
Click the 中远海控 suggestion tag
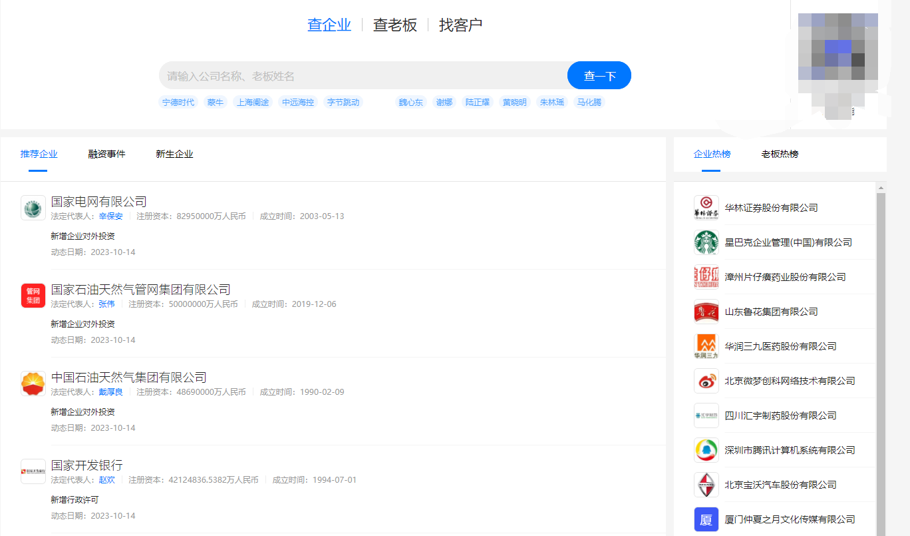pyautogui.click(x=298, y=103)
